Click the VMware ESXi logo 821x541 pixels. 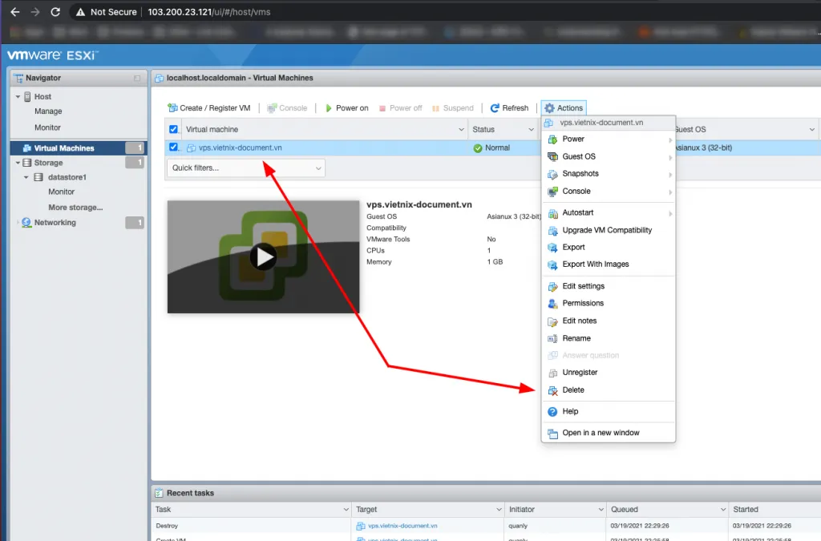(52, 55)
